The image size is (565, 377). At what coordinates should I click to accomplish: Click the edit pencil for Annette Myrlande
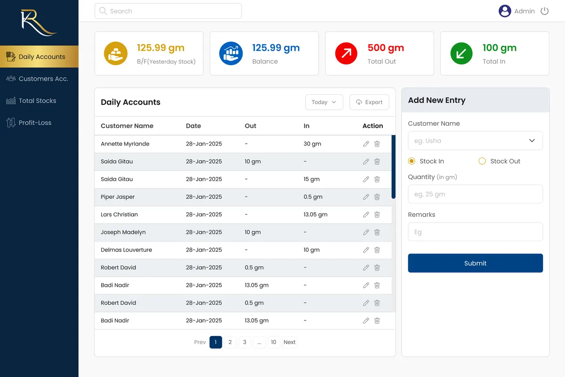point(366,144)
